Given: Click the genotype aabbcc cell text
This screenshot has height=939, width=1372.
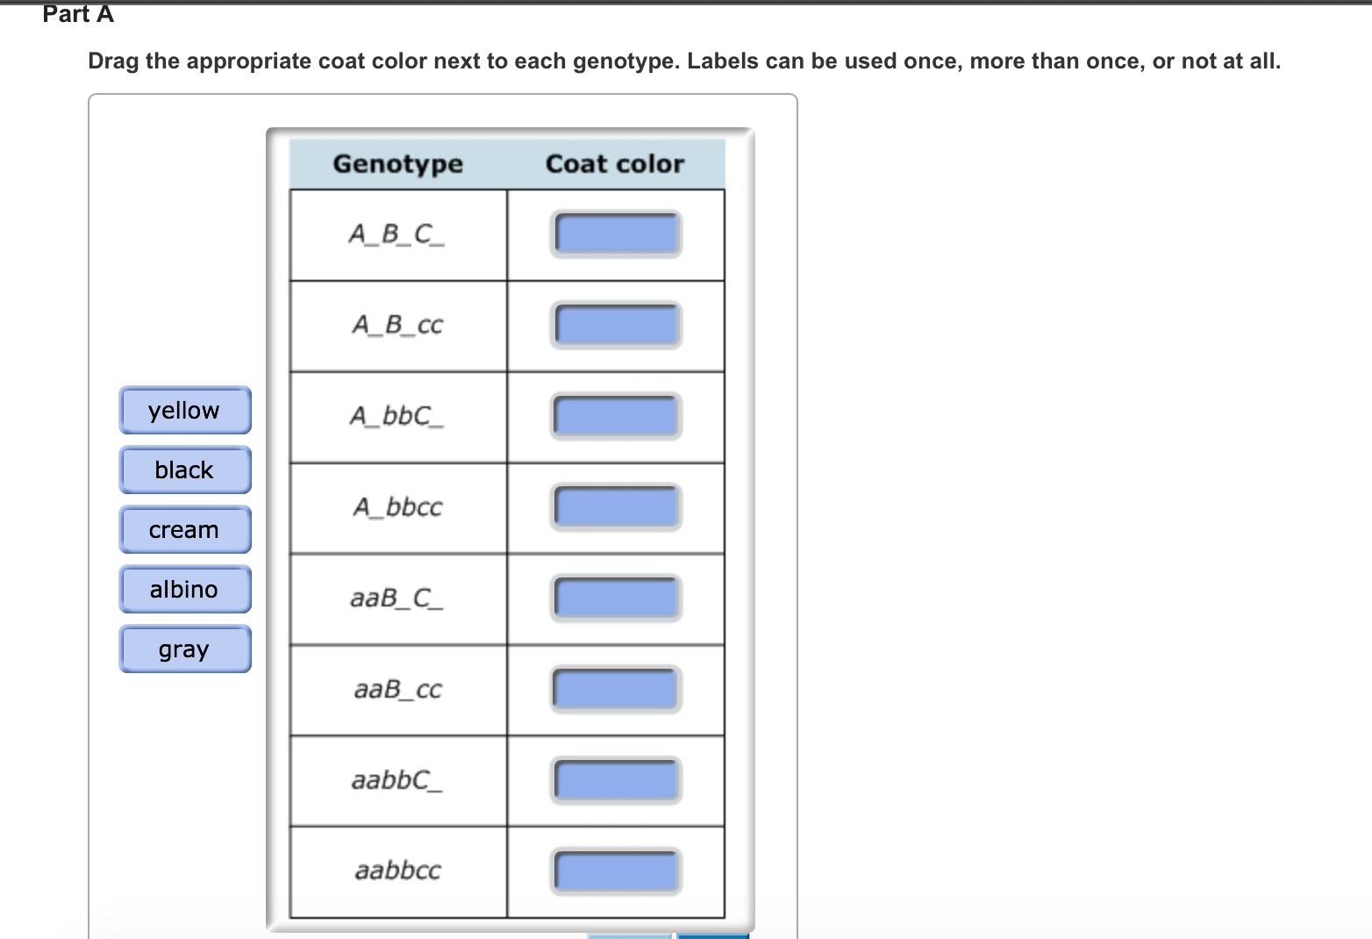Looking at the screenshot, I should click(x=400, y=871).
